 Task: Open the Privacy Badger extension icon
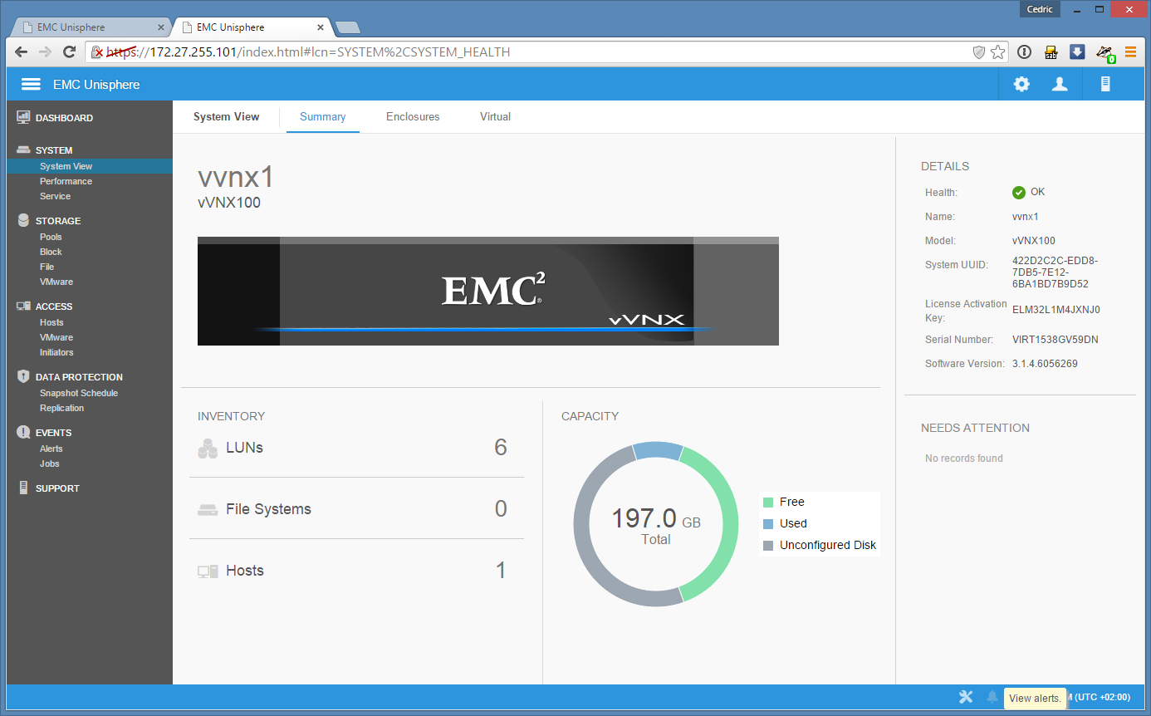point(1104,53)
